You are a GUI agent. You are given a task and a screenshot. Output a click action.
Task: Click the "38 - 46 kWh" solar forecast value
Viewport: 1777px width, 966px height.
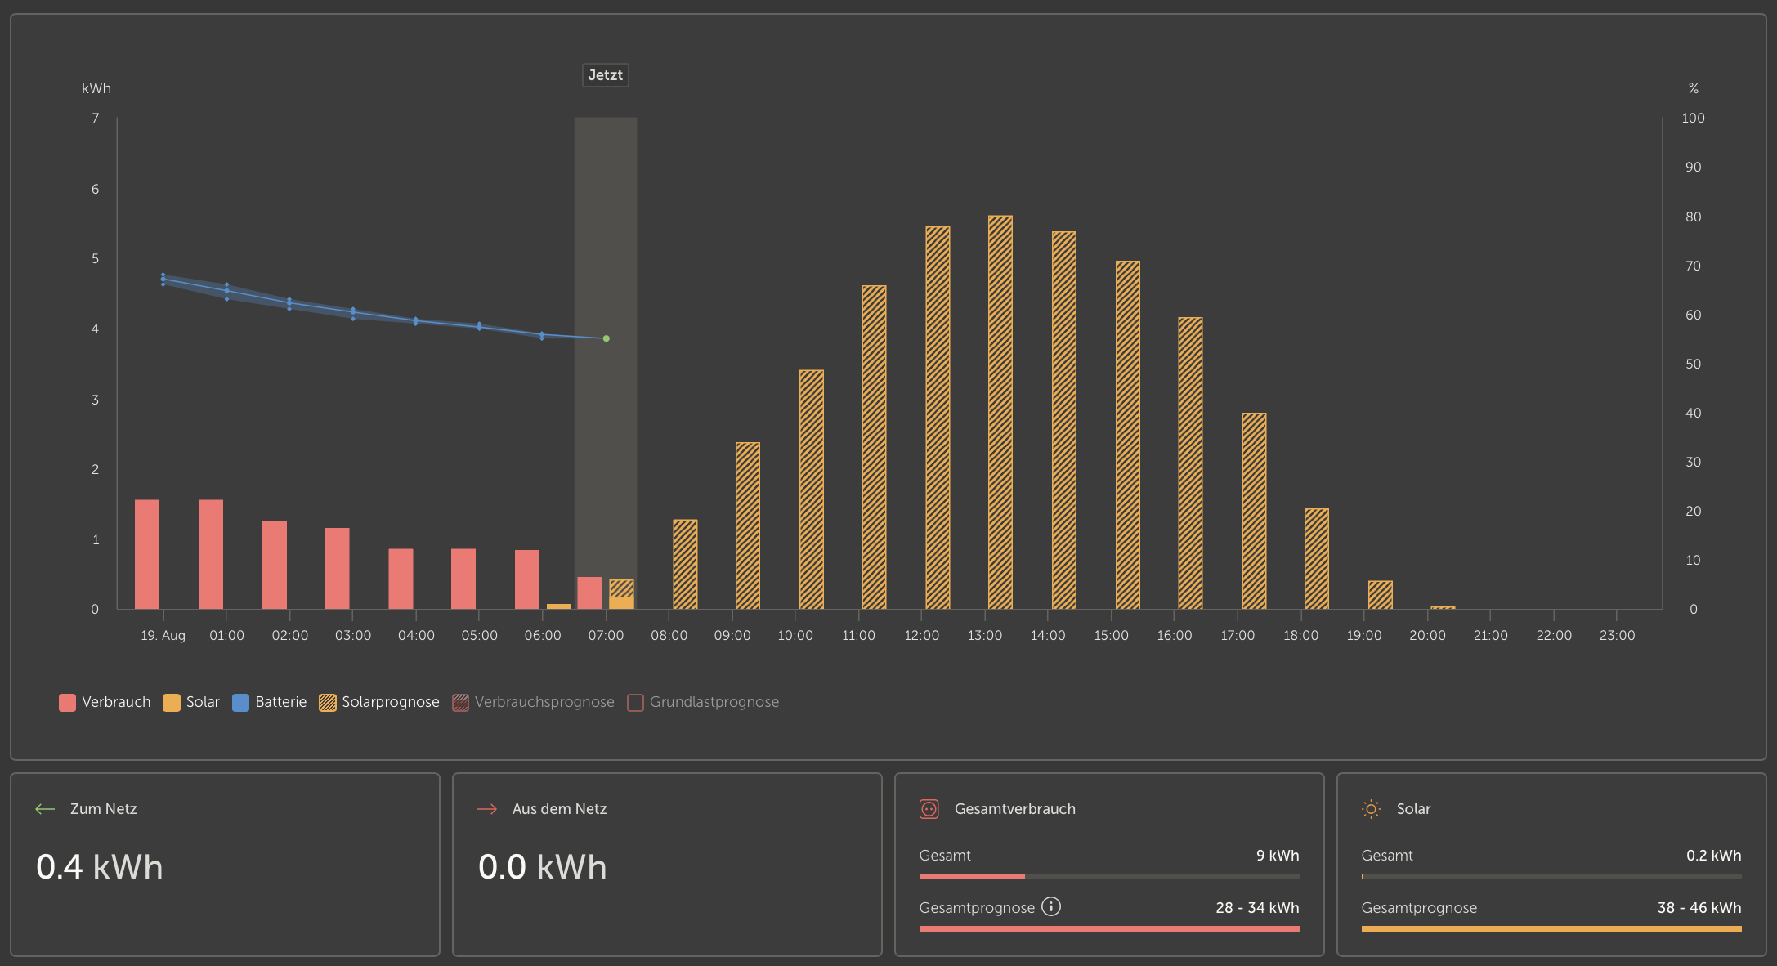coord(1699,908)
